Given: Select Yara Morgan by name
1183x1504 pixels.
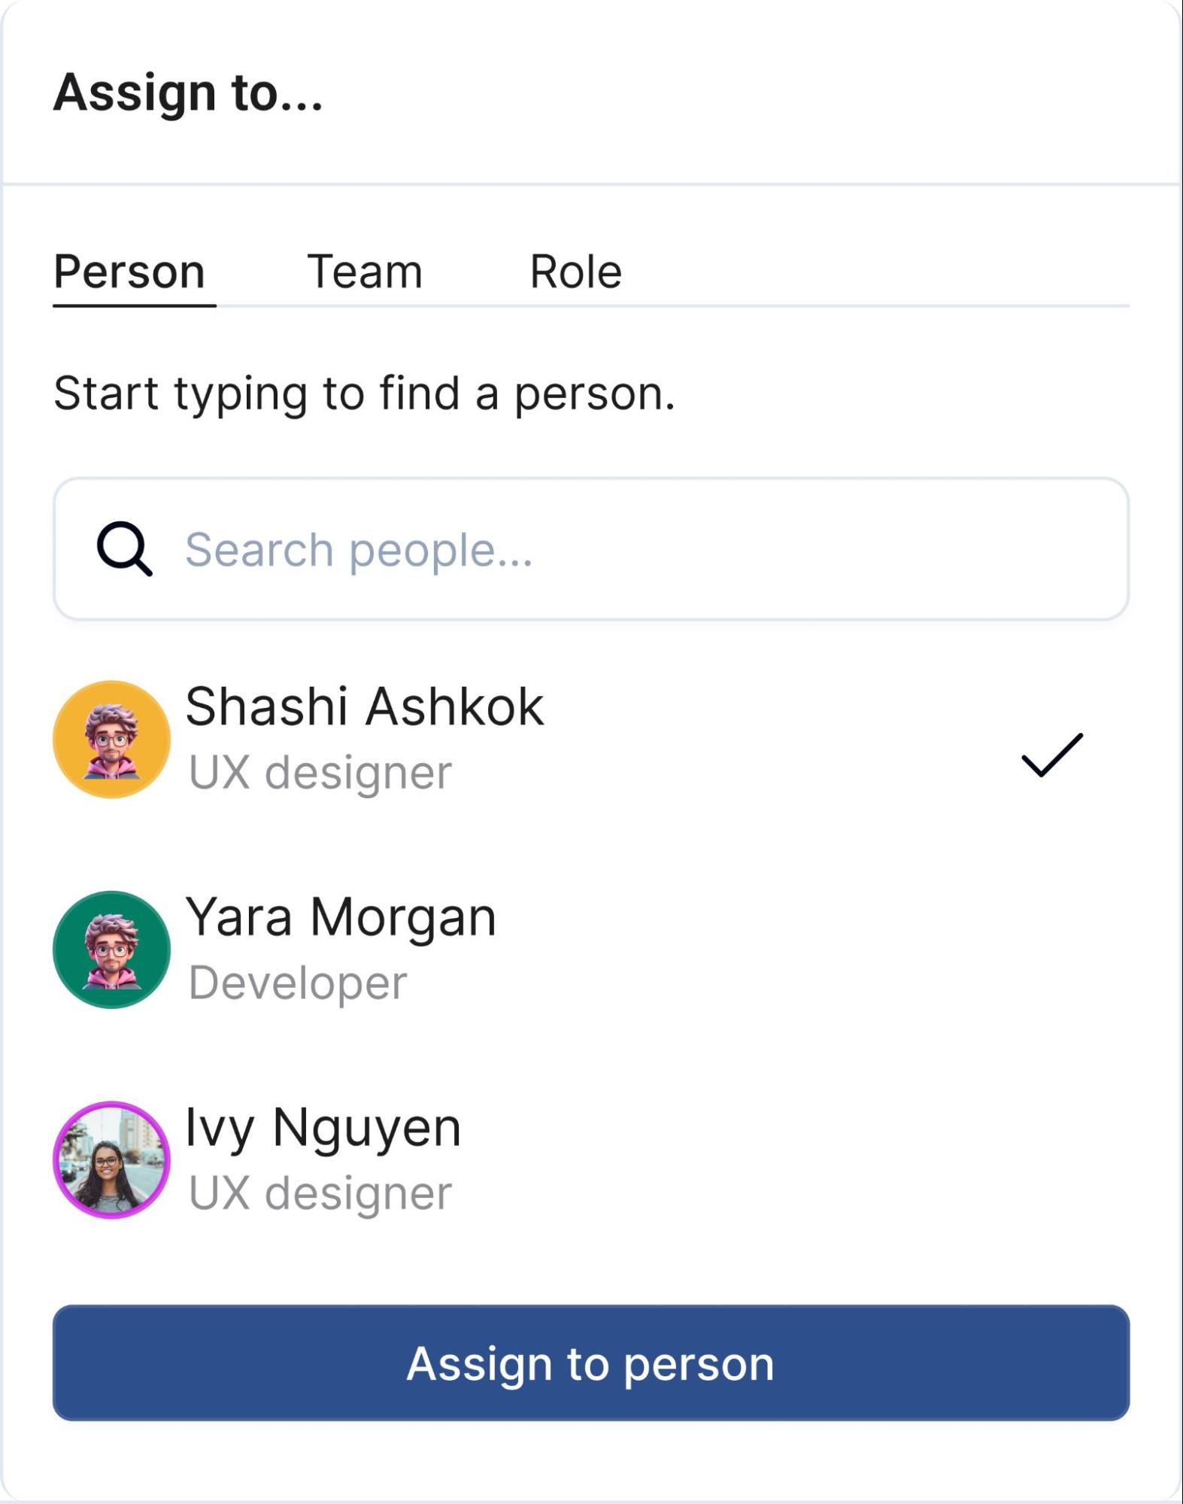Looking at the screenshot, I should click(x=341, y=917).
